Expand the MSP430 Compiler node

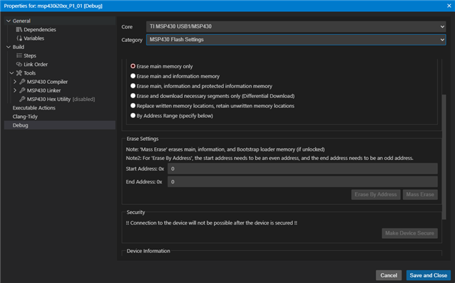pos(15,82)
